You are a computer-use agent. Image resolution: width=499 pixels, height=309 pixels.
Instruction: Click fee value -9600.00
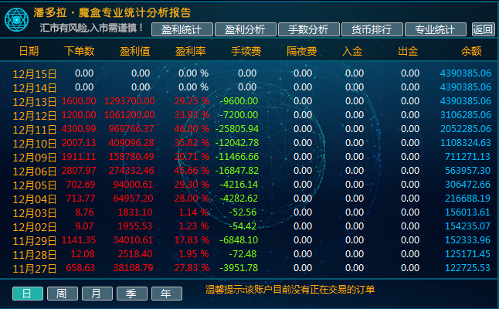[239, 101]
